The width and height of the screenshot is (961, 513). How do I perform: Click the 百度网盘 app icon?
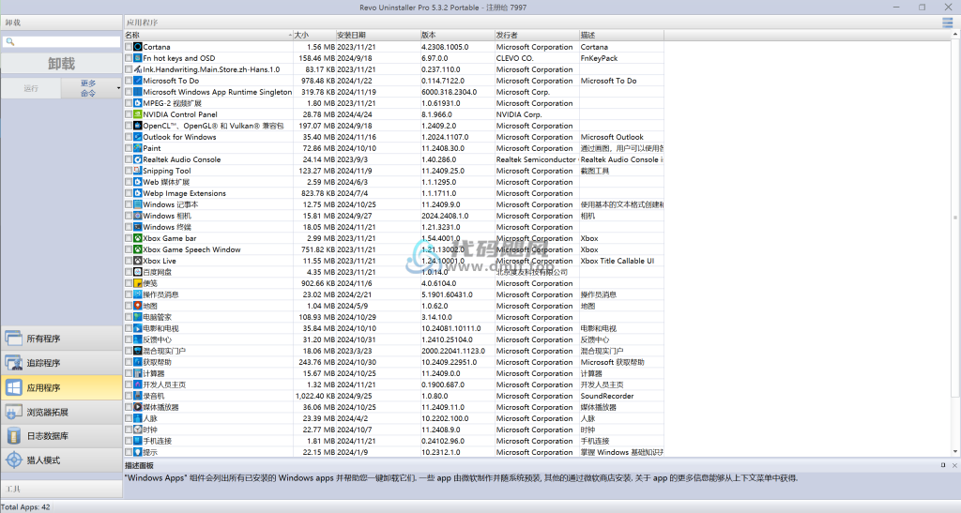pos(138,272)
